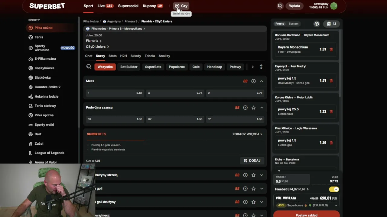Switch to the Stats tab
Image resolution: width=387 pixels, height=217 pixels.
click(112, 56)
